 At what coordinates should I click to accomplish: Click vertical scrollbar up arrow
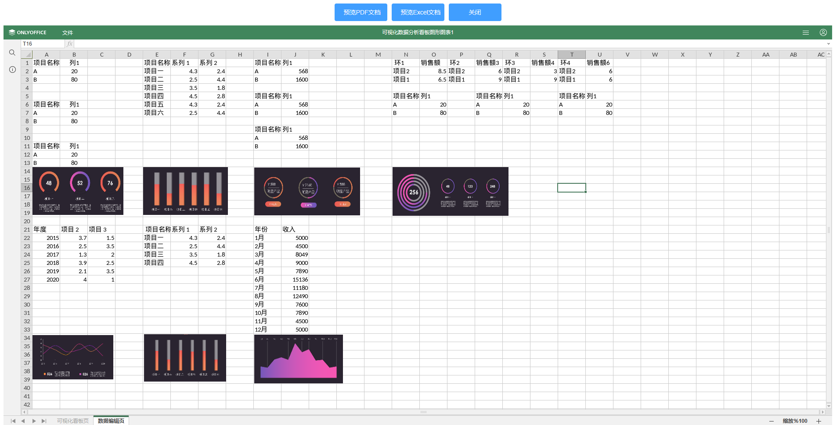coord(829,54)
